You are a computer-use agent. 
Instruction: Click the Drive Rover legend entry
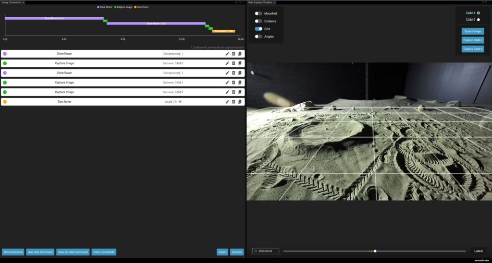pyautogui.click(x=104, y=7)
